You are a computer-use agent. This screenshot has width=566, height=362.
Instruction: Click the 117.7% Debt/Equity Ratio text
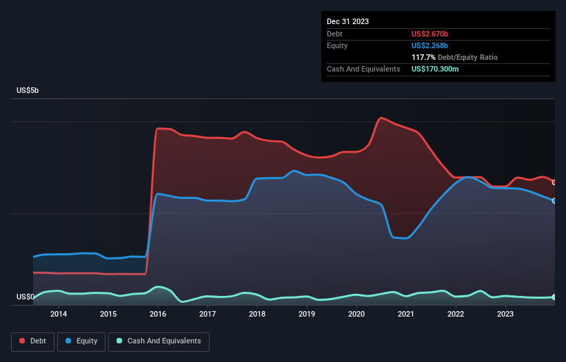click(x=454, y=57)
